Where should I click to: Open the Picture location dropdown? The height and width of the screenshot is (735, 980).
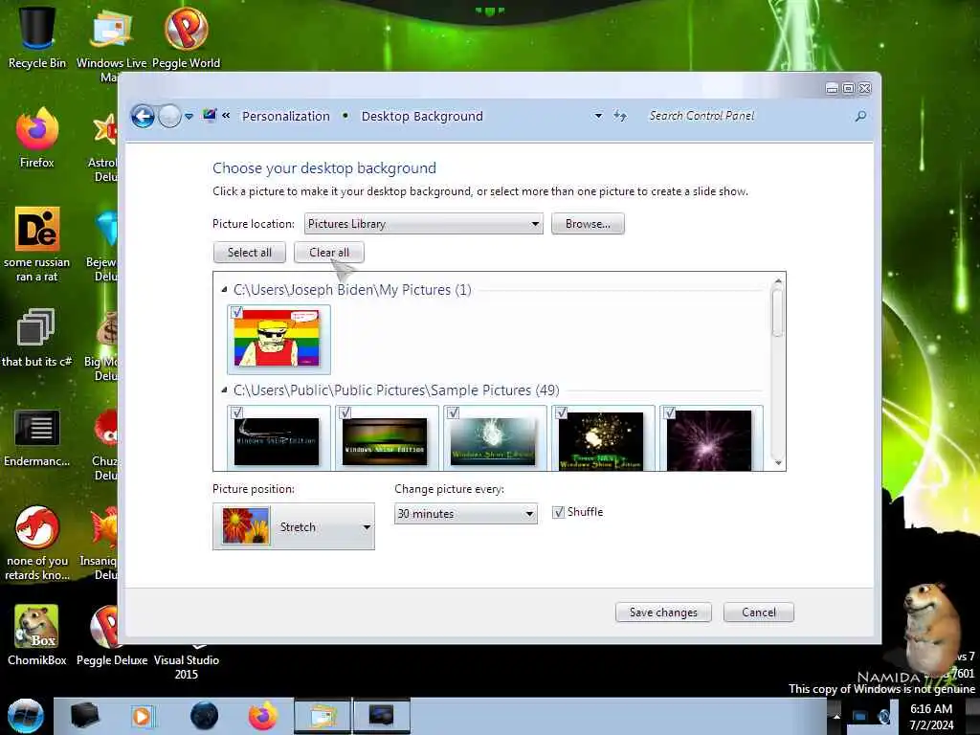[x=423, y=224]
